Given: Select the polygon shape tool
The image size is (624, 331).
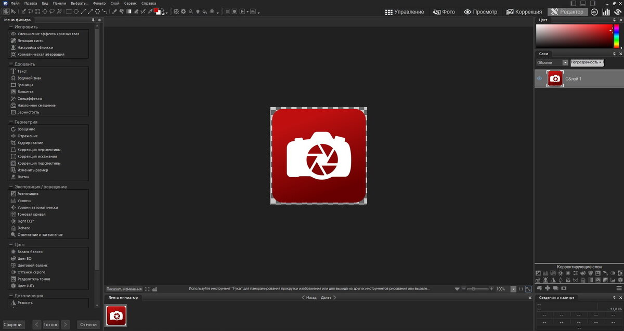Looking at the screenshot, I should click(98, 11).
